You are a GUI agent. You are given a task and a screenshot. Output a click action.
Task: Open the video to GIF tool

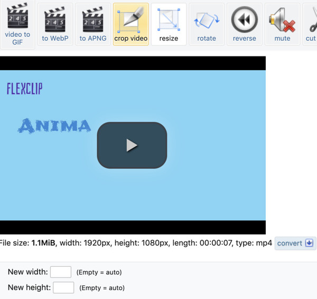17,24
